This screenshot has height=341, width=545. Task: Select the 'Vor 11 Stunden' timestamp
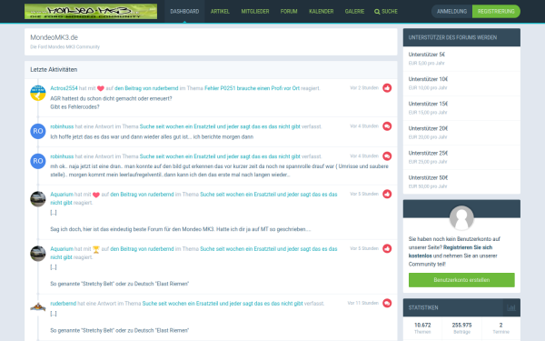pyautogui.click(x=362, y=303)
